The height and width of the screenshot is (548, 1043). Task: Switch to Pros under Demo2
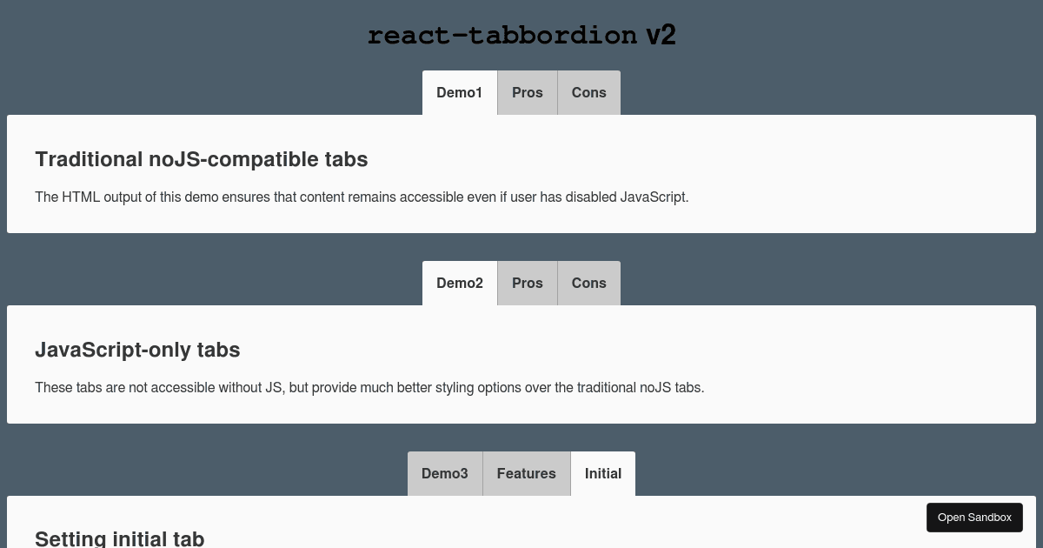[x=528, y=283]
